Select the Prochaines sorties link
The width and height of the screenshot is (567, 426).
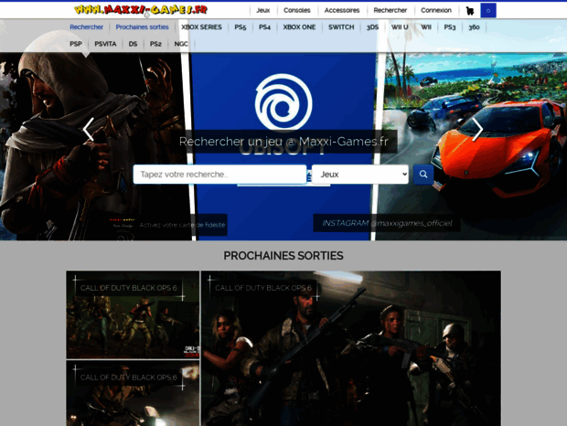click(142, 27)
